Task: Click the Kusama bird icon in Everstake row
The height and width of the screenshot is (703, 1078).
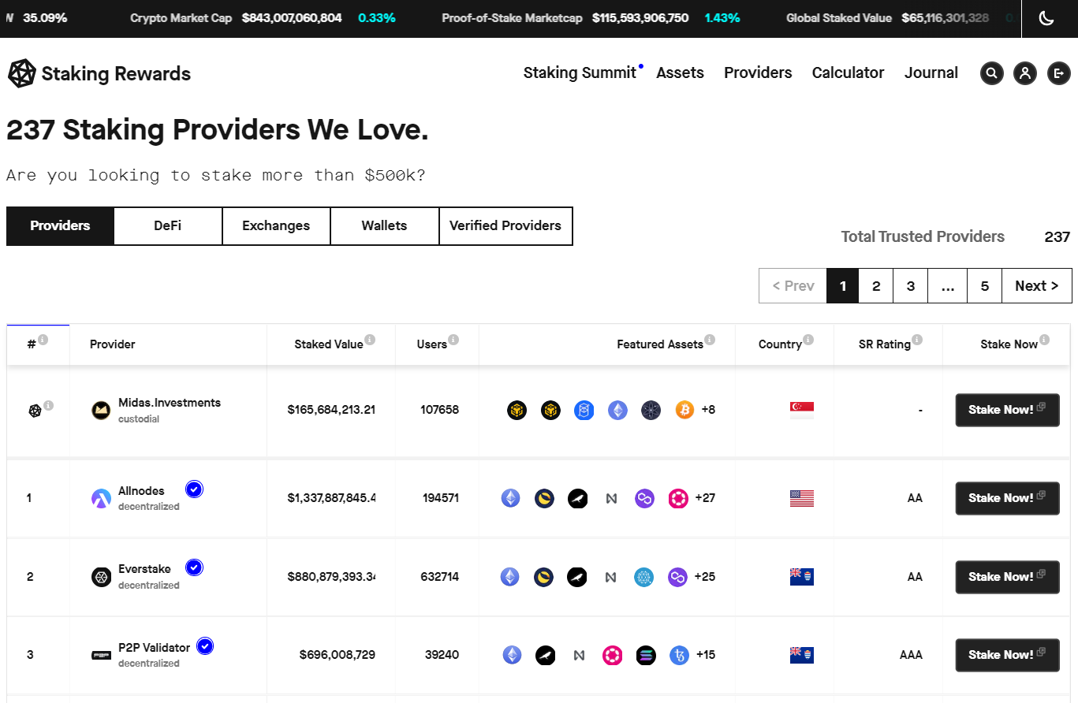Action: [x=578, y=577]
